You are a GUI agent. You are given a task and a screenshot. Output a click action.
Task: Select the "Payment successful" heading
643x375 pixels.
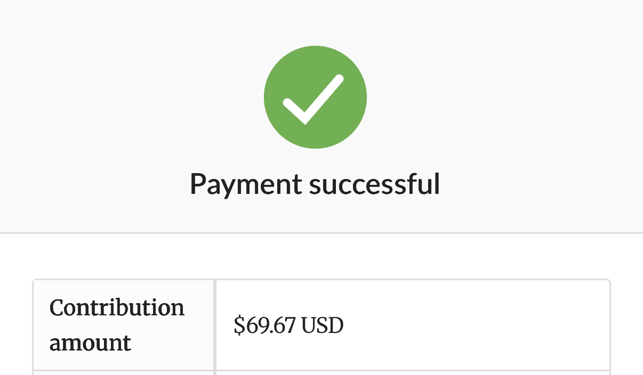click(x=315, y=184)
